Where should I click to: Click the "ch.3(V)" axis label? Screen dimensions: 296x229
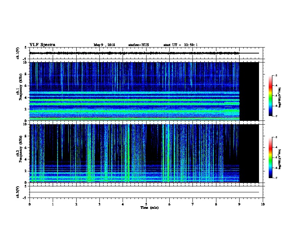coord(18,192)
